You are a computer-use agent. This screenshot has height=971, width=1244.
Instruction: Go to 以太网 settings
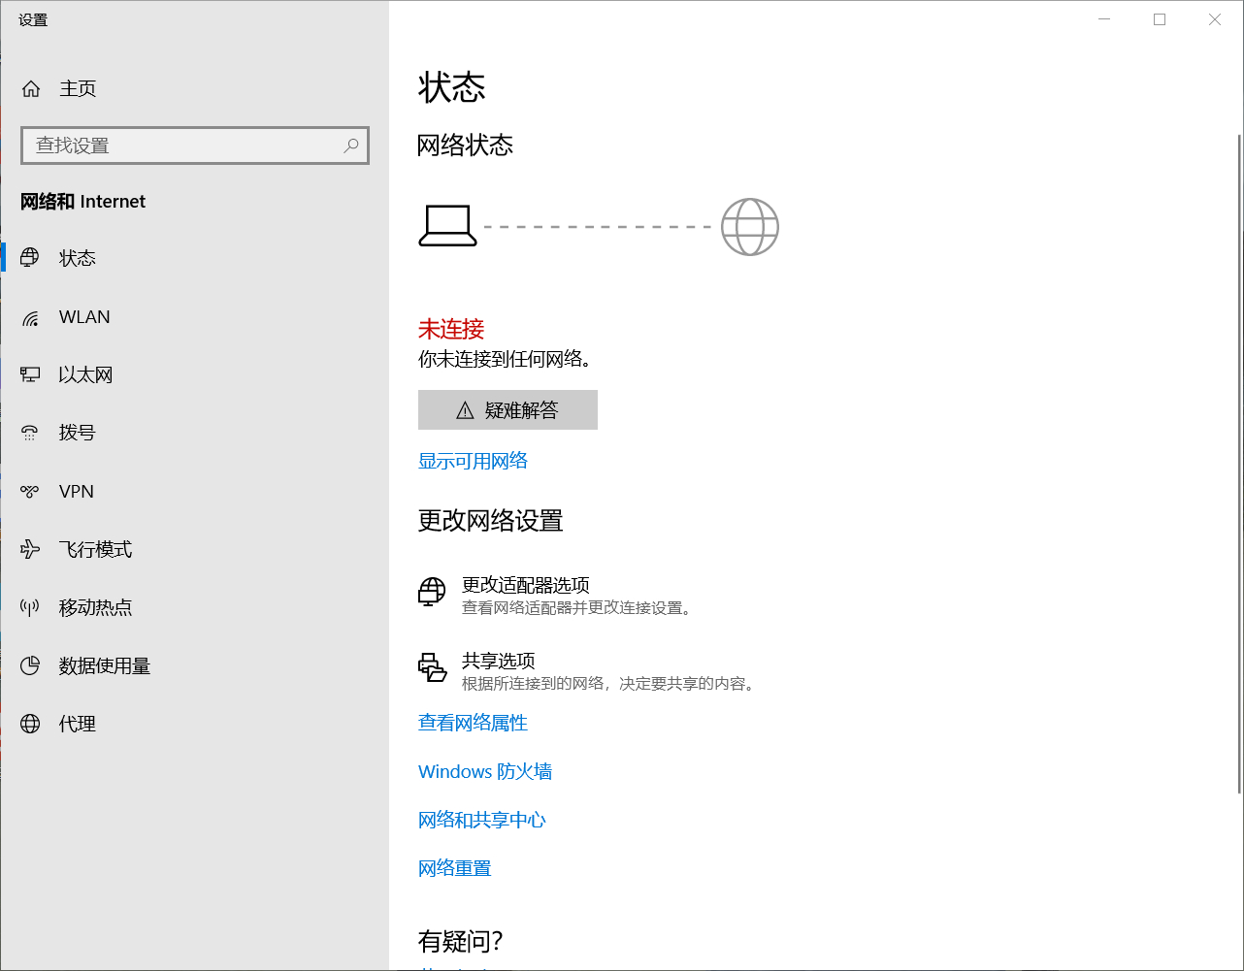(194, 374)
